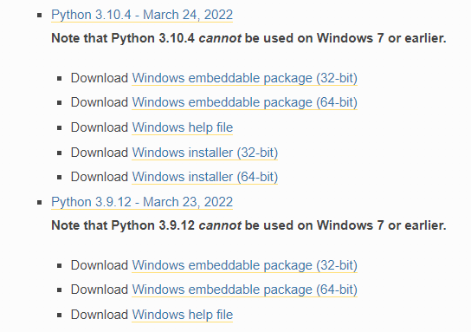The width and height of the screenshot is (471, 332).
Task: Click the italic word cannot in the 3.10.4 note
Action: [x=220, y=38]
